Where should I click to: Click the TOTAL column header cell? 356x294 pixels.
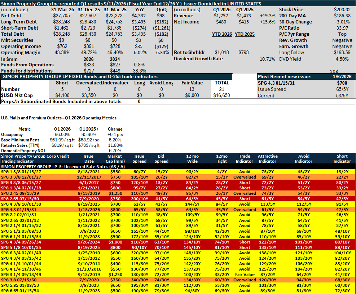(x=222, y=83)
